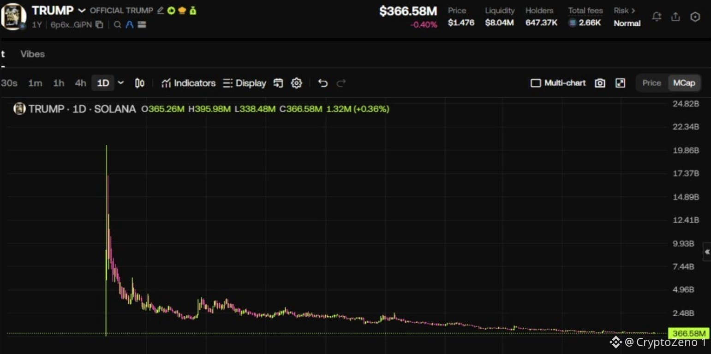Click the H395.98M high value in legend
The image size is (711, 354).
pos(209,109)
